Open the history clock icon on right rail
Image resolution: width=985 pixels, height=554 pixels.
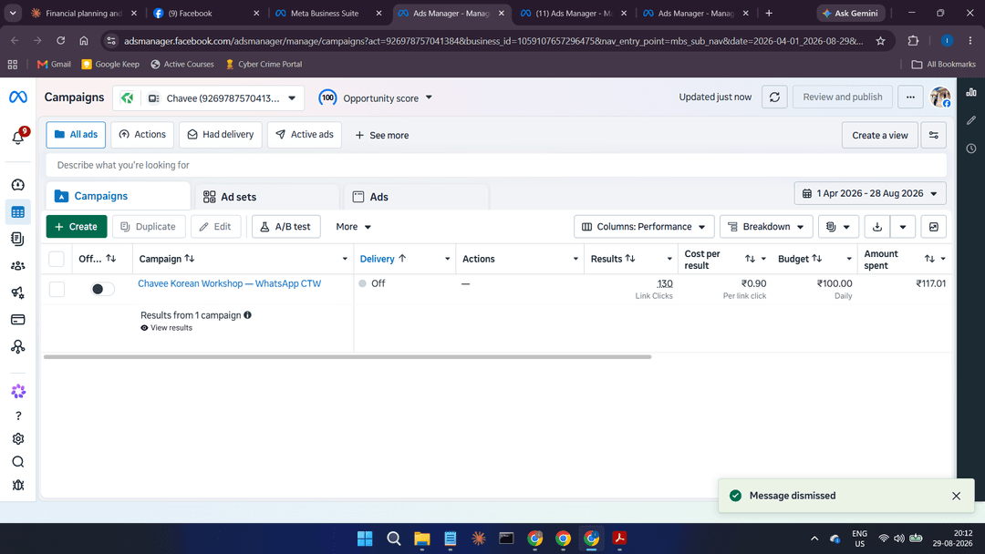click(x=971, y=149)
